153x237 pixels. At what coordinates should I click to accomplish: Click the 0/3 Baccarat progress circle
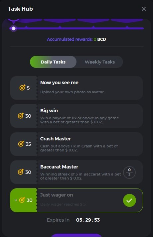click(x=129, y=172)
